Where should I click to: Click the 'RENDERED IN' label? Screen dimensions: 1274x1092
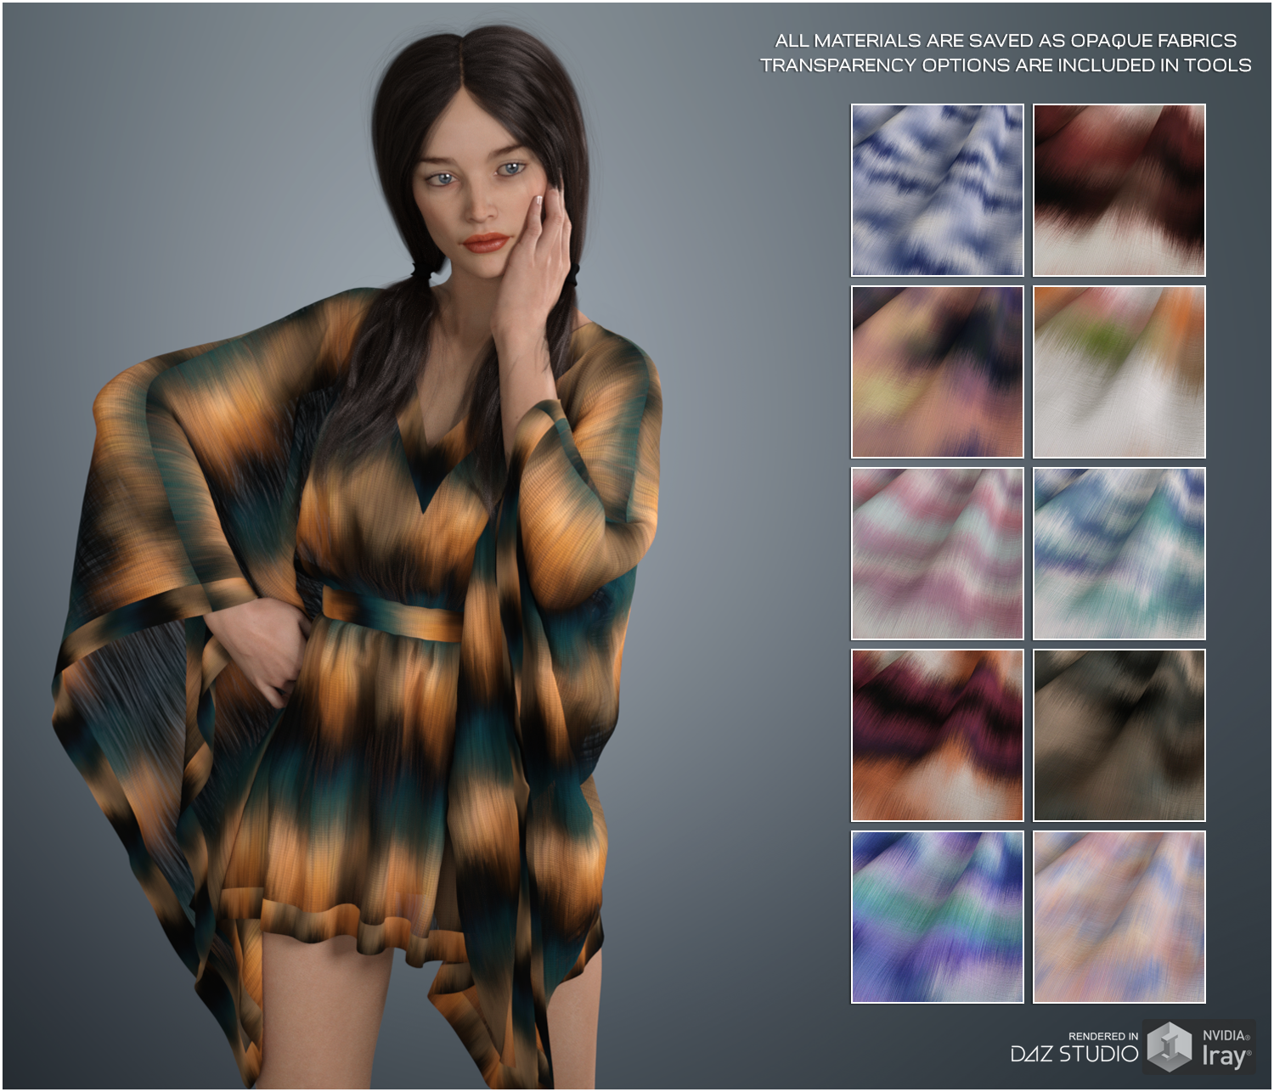coord(1103,1036)
